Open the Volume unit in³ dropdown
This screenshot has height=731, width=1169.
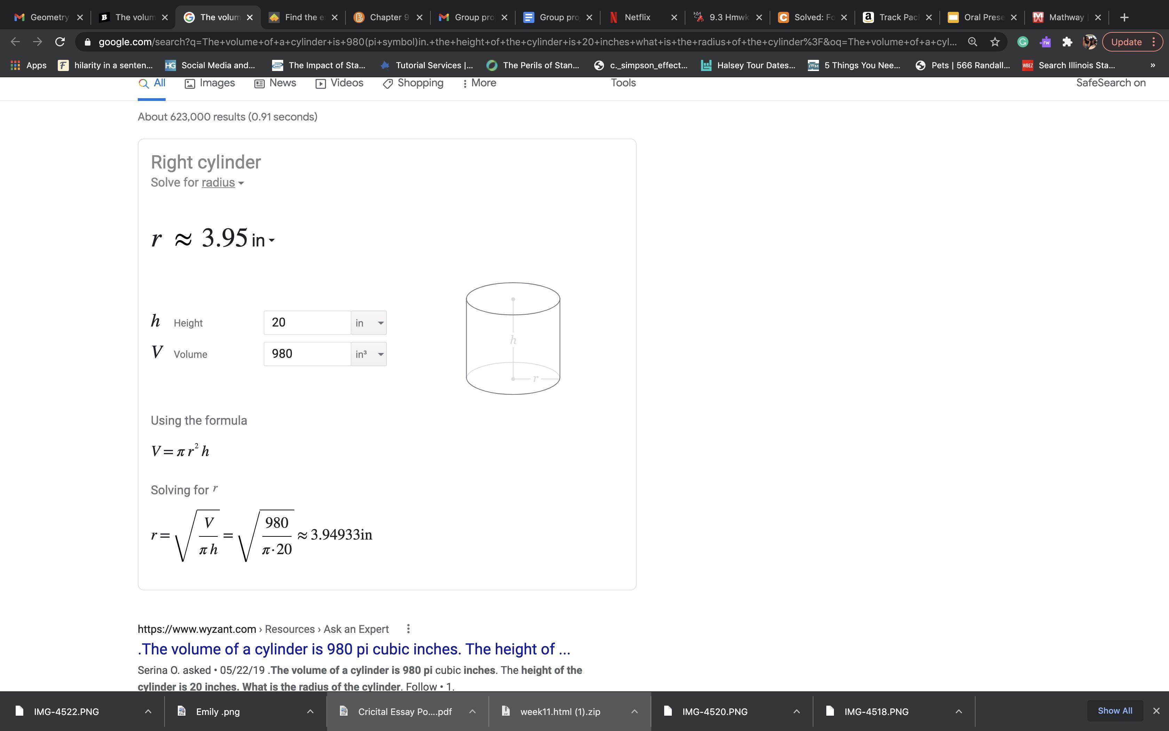coord(368,354)
